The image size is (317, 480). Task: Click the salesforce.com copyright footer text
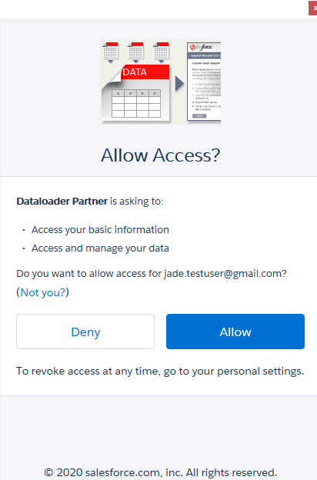point(161,472)
